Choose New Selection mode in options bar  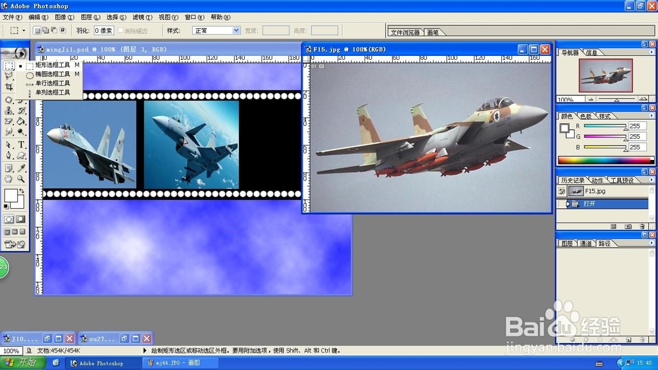(x=38, y=30)
